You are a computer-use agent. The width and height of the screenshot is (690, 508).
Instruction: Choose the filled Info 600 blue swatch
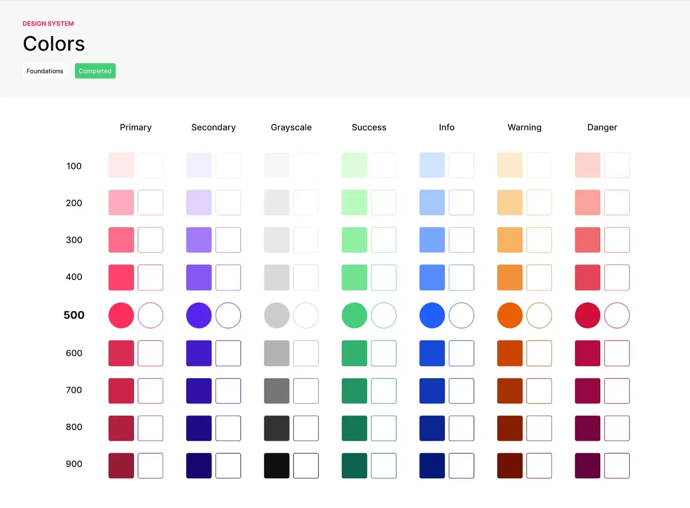tap(432, 353)
